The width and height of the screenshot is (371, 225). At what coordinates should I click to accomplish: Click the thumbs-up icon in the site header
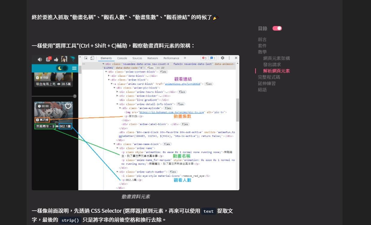[56, 59]
